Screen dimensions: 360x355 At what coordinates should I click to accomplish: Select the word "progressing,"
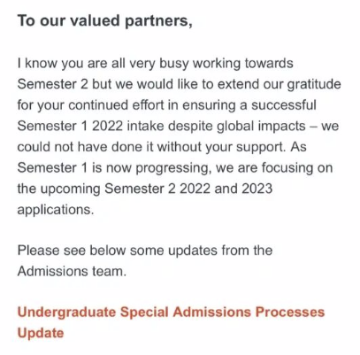coord(173,168)
